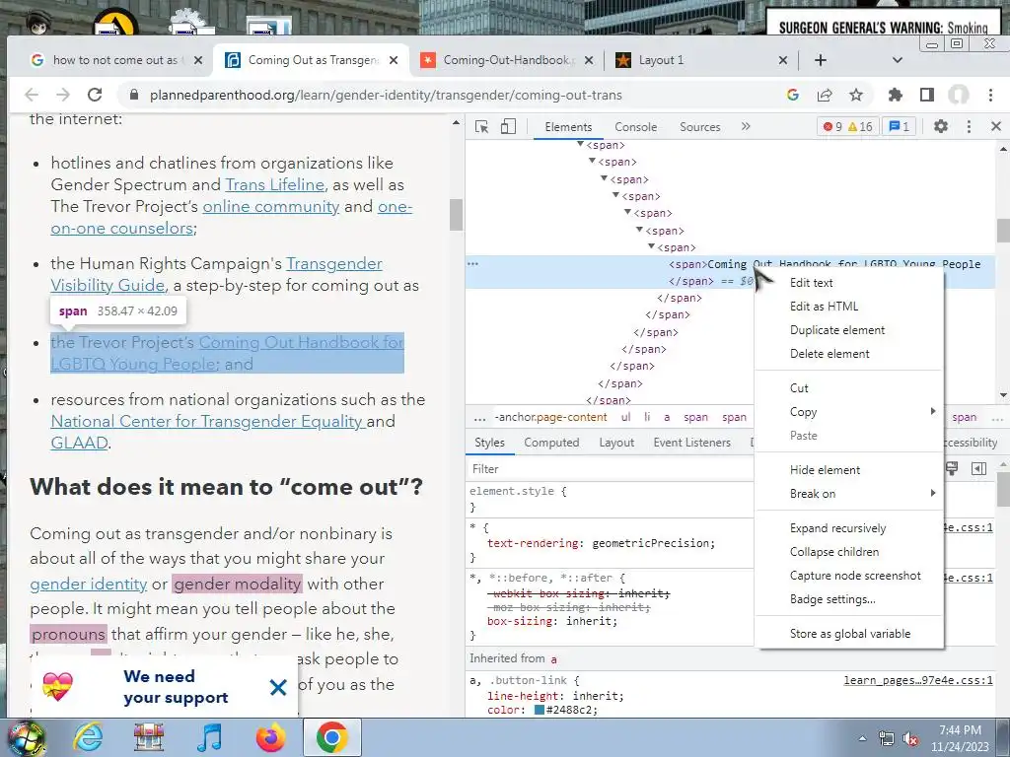Screen dimensions: 1010x757
Task: Open the Event Listeners tab
Action: pos(691,443)
